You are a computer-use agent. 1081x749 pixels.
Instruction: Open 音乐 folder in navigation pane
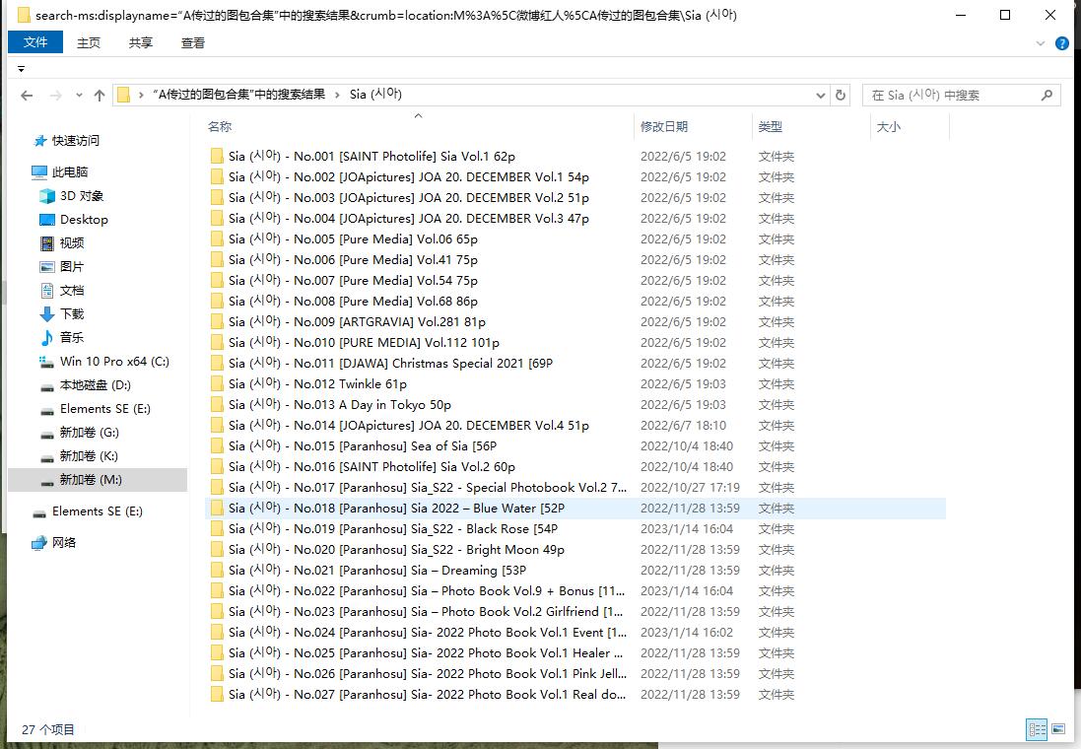[72, 338]
